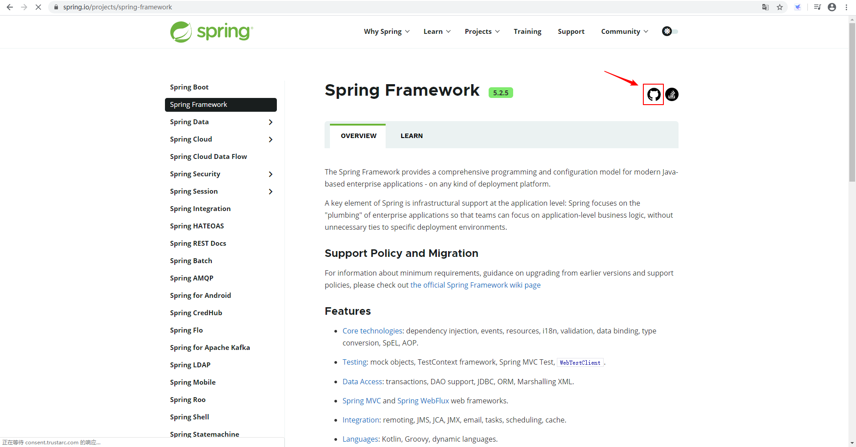Expand the Spring Data submenu
Screen dimensions: 856x447
click(271, 122)
